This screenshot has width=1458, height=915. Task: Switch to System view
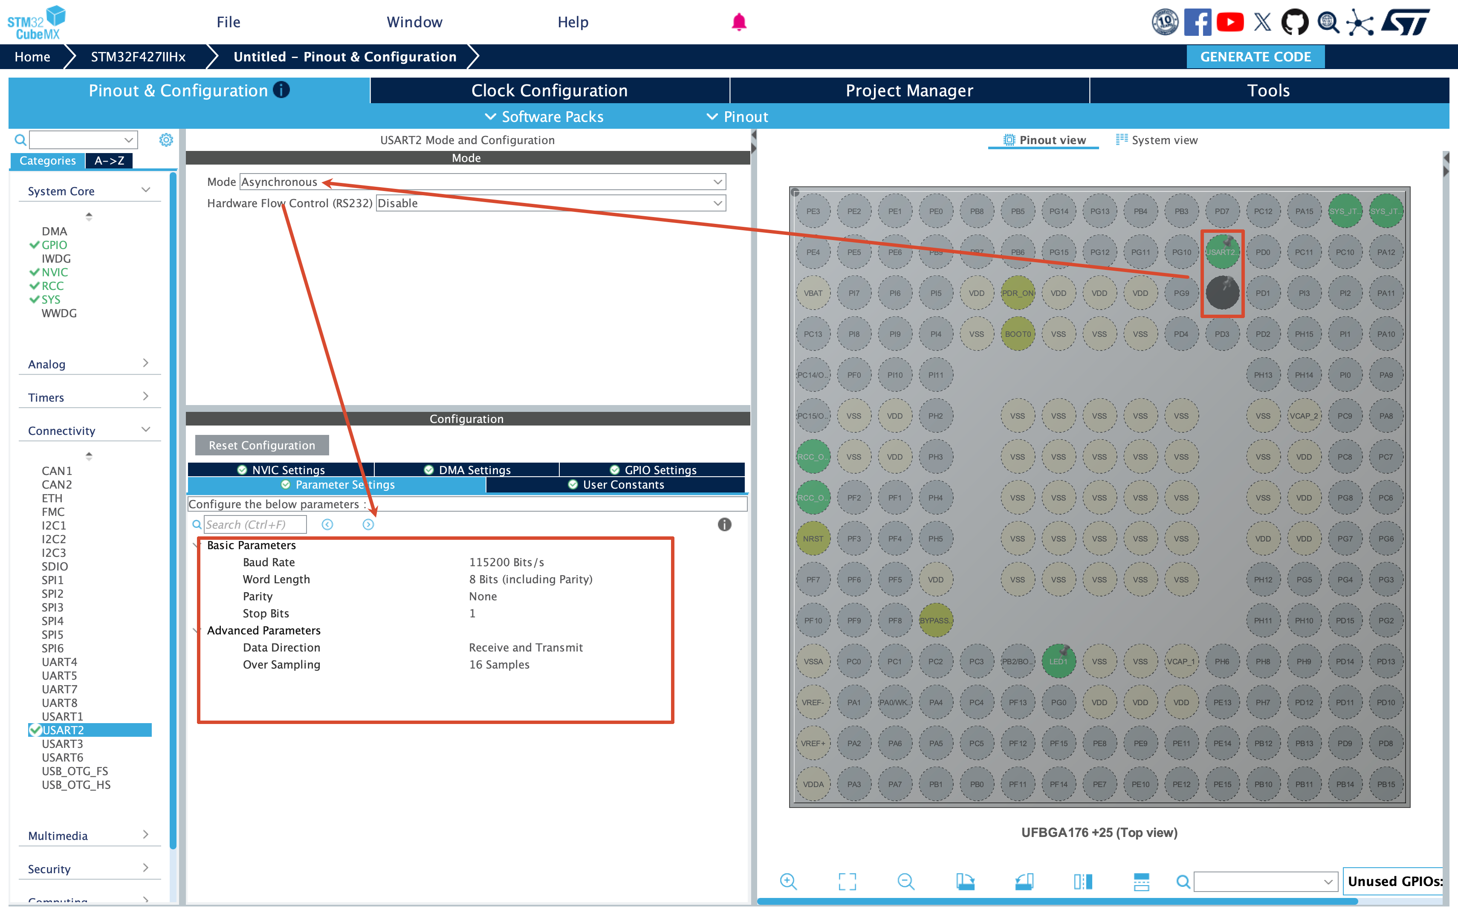(x=1157, y=140)
